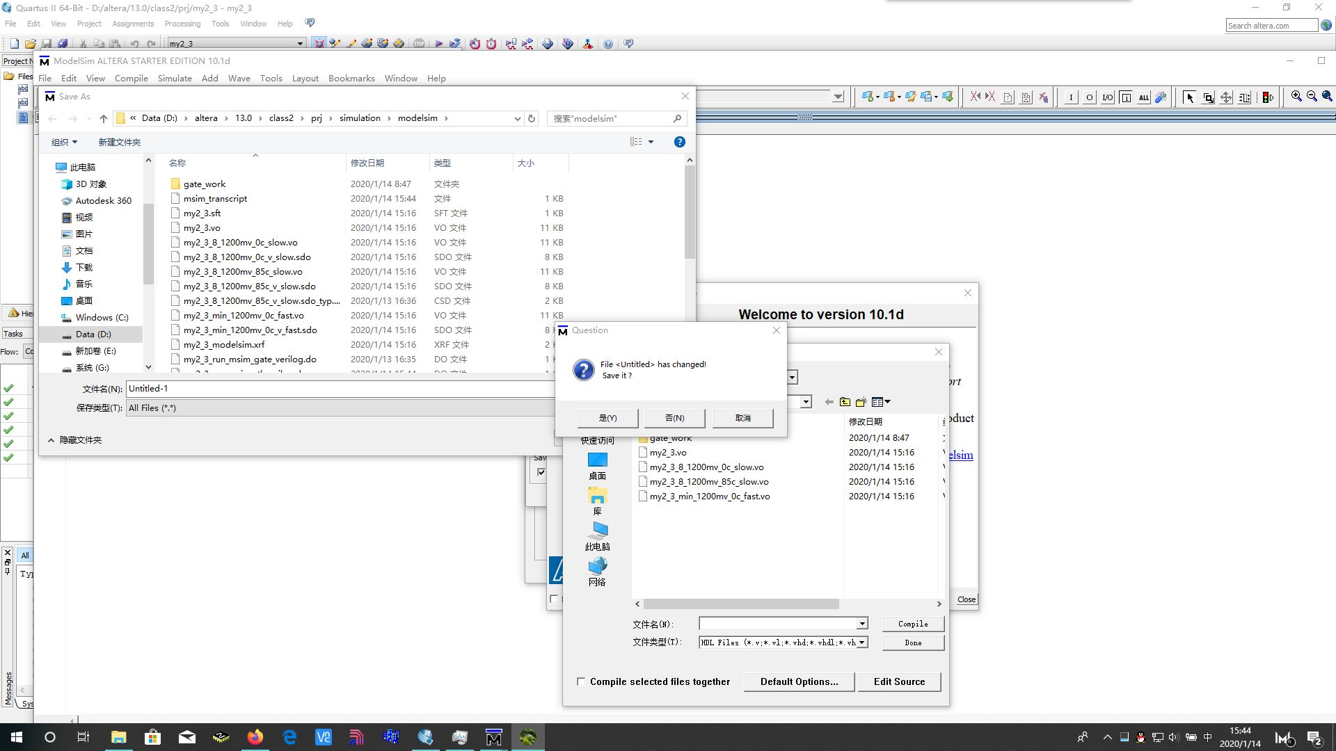Click compile dialog horizontal scrollbar
1336x751 pixels.
pyautogui.click(x=741, y=604)
